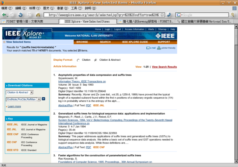Open the 檢視 (V) menu

click(x=35, y=8)
